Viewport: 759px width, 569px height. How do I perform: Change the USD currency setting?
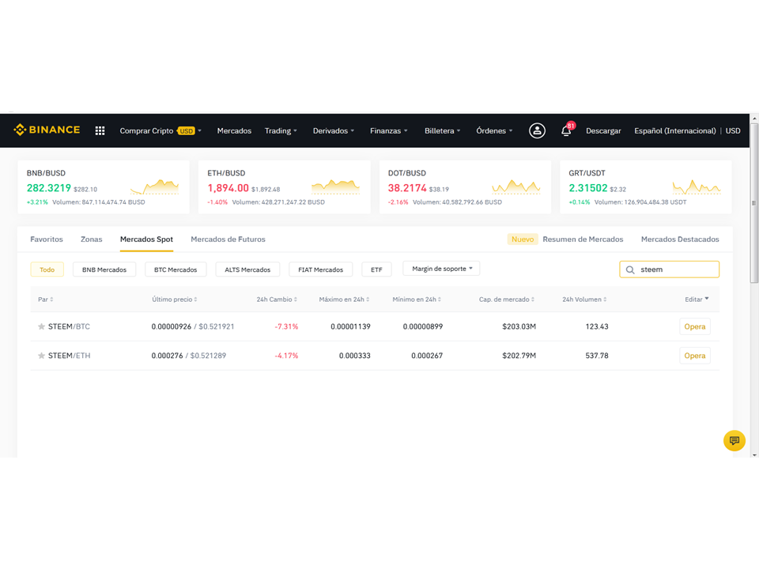tap(733, 130)
